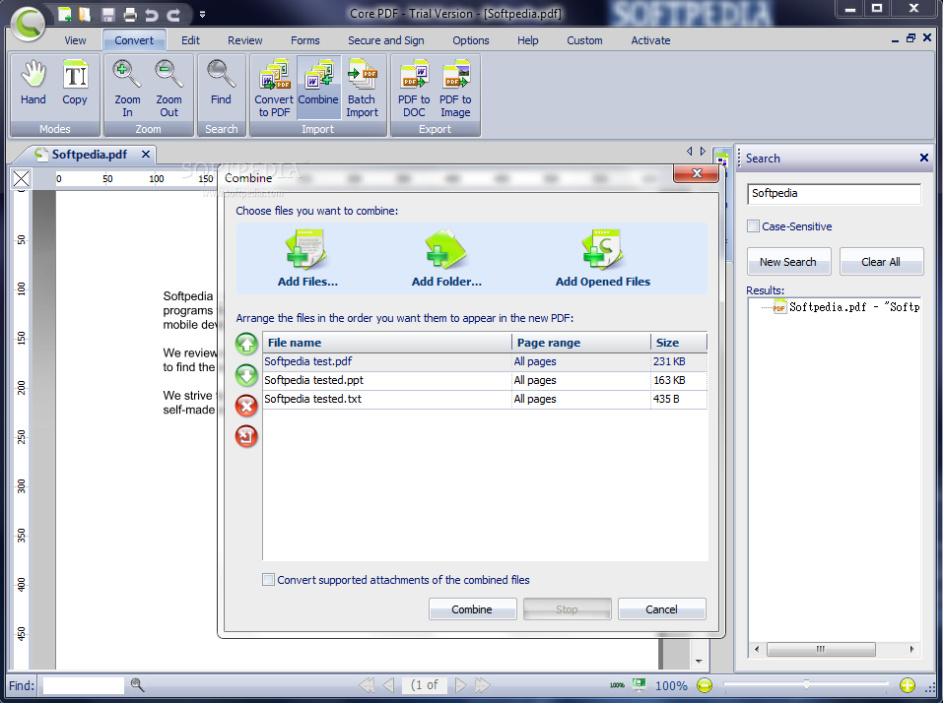
Task: Click Add Files in Combine dialog
Action: pos(307,258)
